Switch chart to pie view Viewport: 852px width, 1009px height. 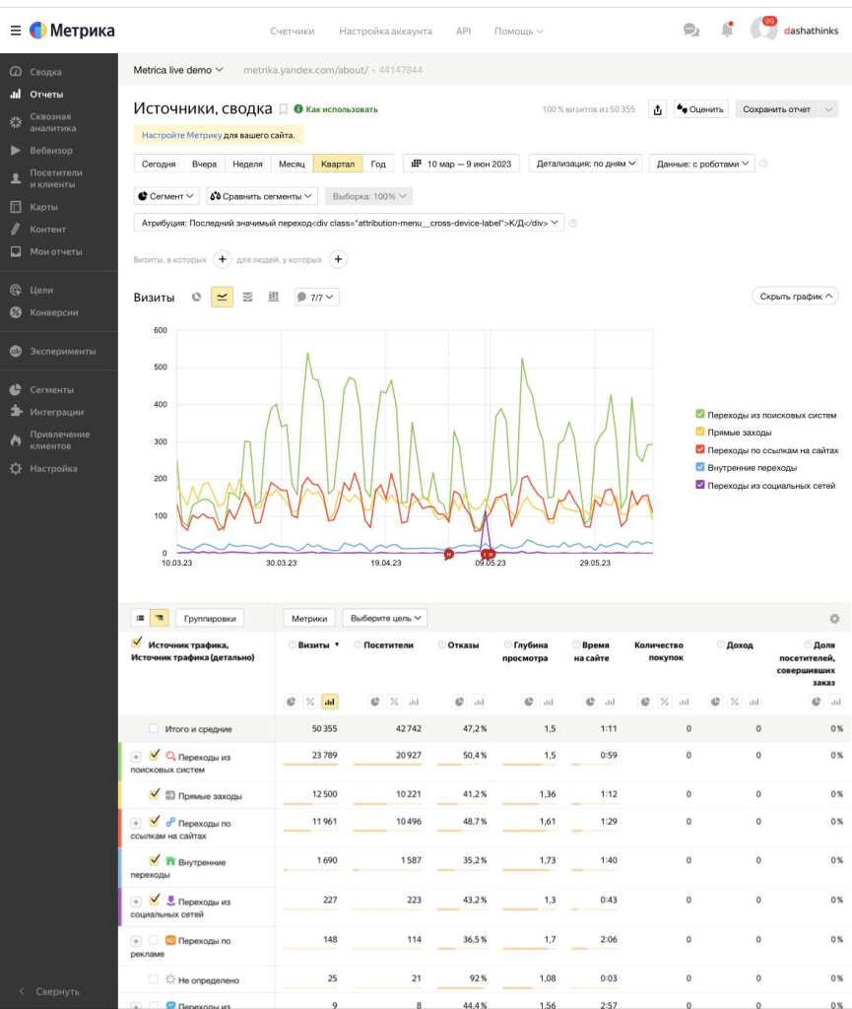click(x=196, y=297)
